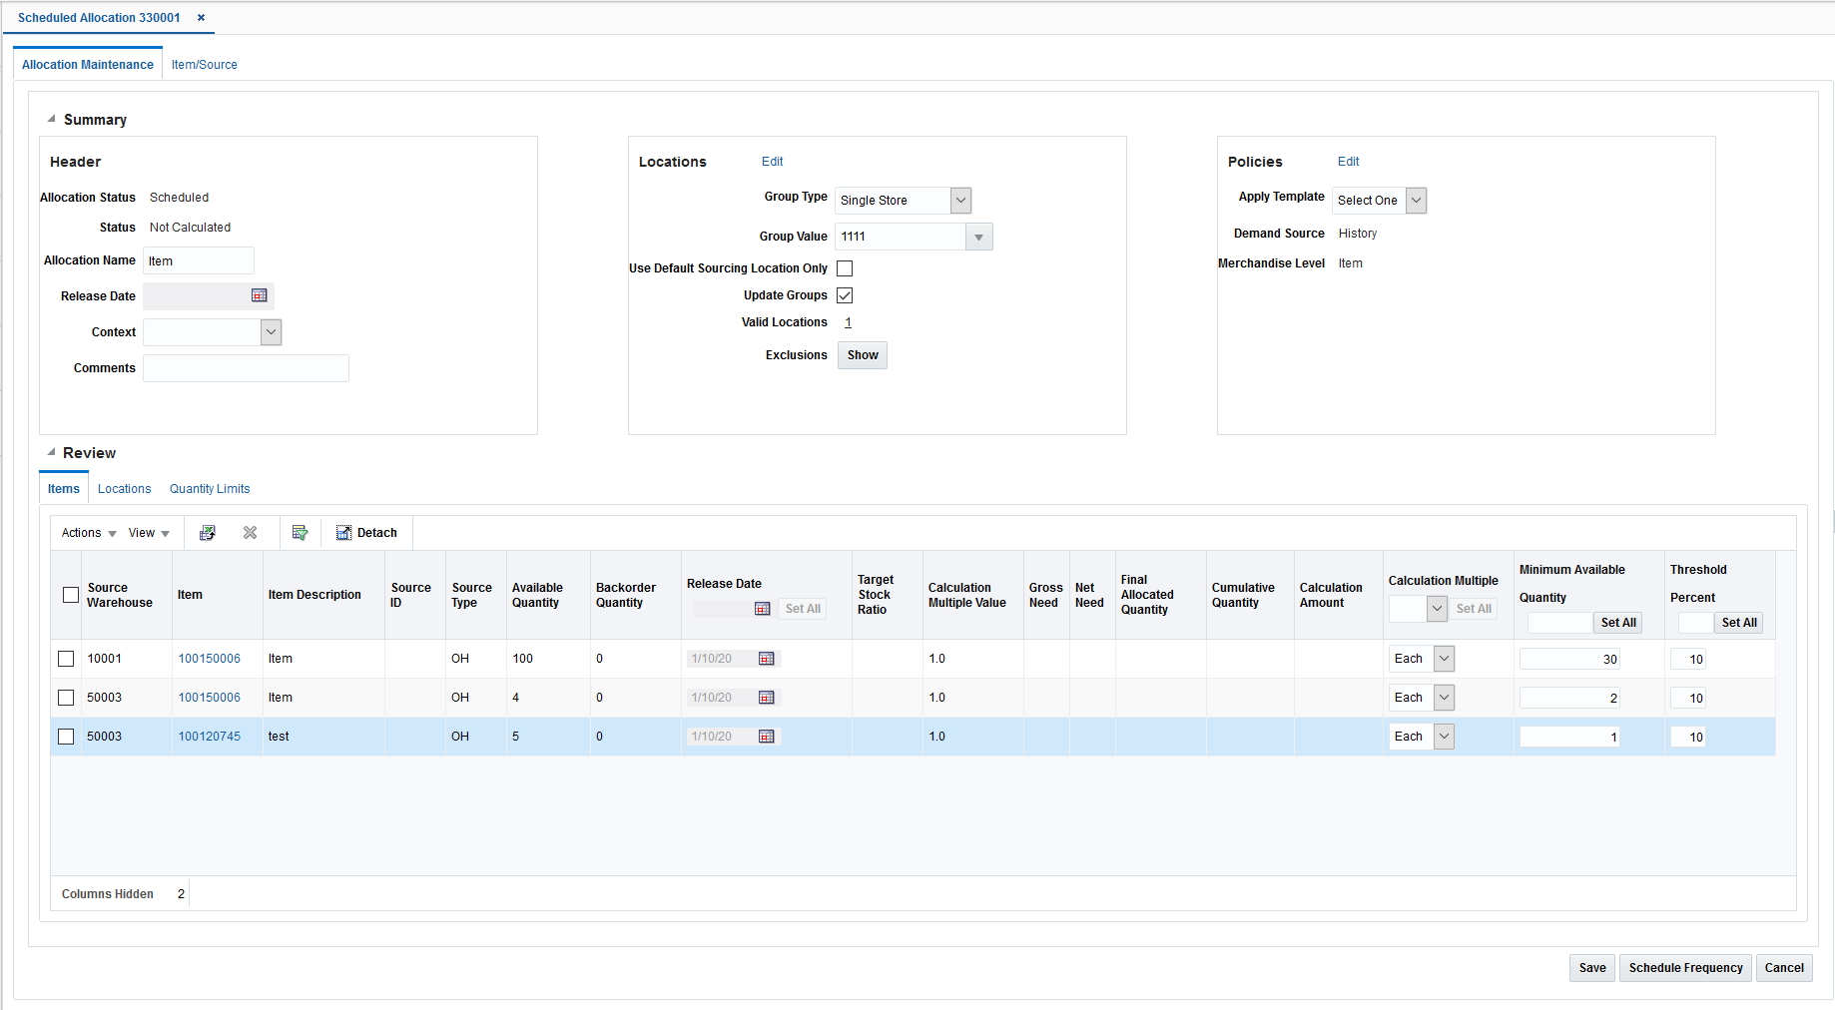Viewport: 1835px width, 1010px height.
Task: Open the Group Type dropdown
Action: click(958, 200)
